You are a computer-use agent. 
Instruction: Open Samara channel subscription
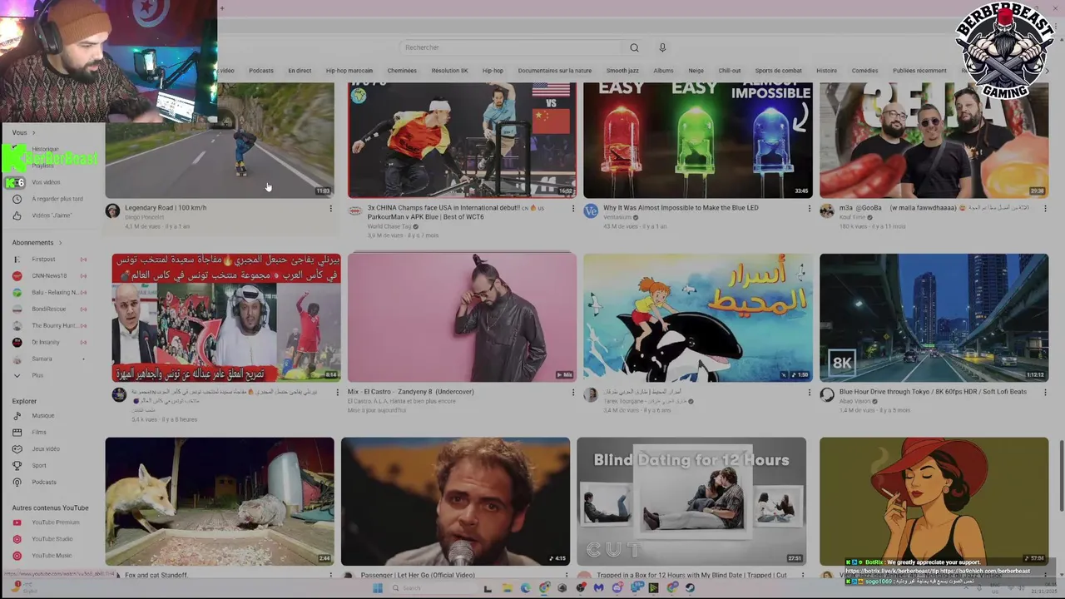(42, 359)
